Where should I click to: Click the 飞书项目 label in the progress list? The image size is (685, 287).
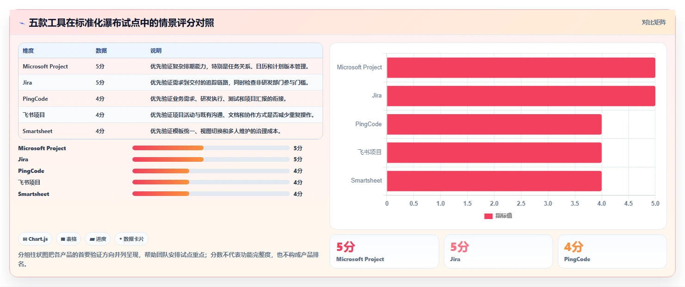coord(29,183)
